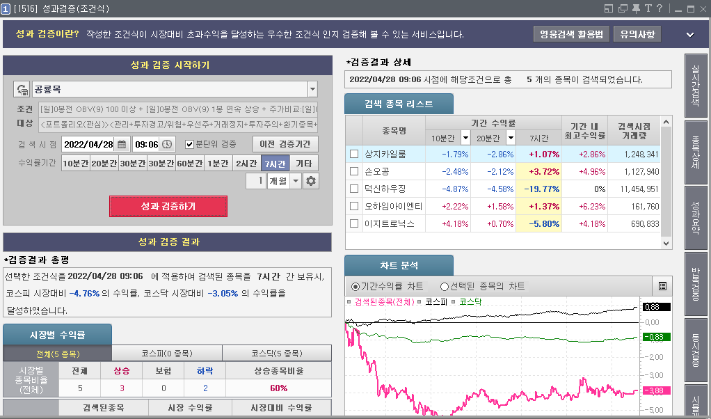
Task: Click the numbered 1 window icon
Action: tap(6, 8)
